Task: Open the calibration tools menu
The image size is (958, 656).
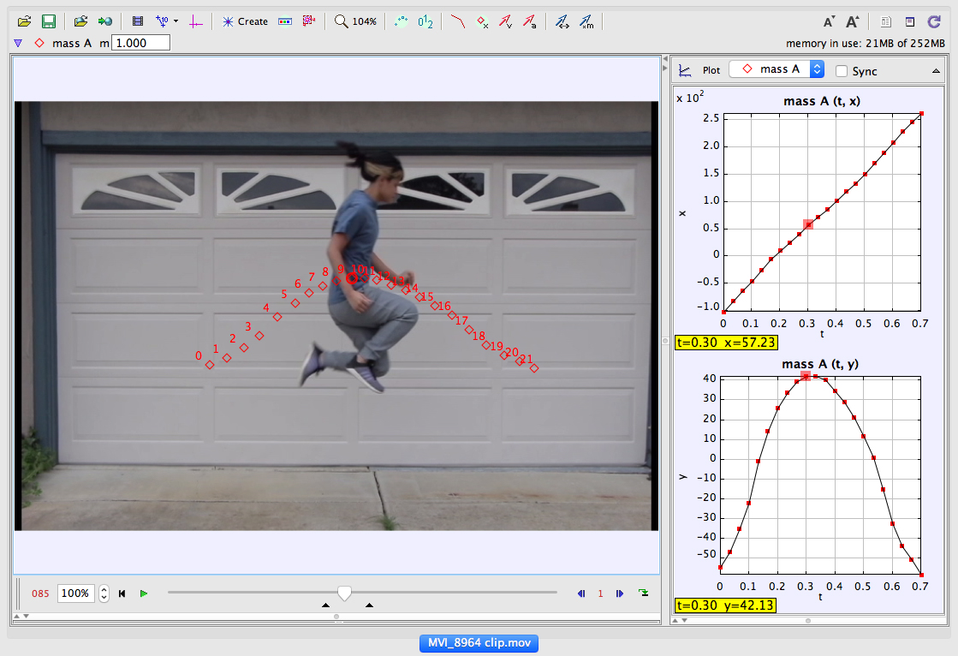Action: (163, 21)
